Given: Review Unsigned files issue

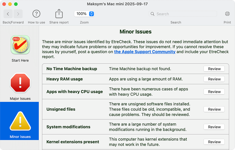Looking at the screenshot, I should [214, 109].
